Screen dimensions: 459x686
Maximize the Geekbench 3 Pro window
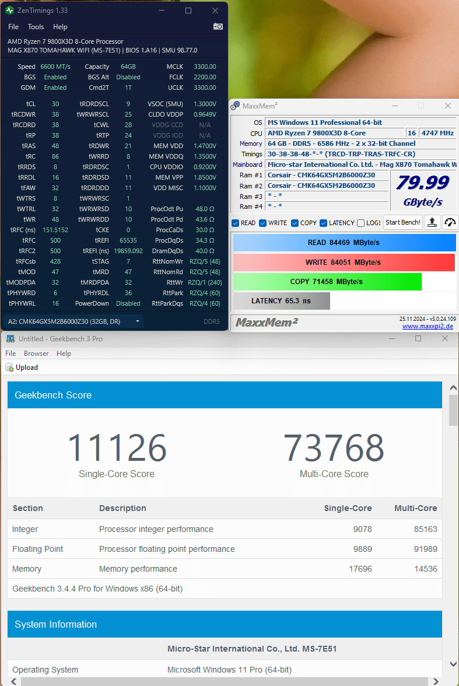click(418, 338)
